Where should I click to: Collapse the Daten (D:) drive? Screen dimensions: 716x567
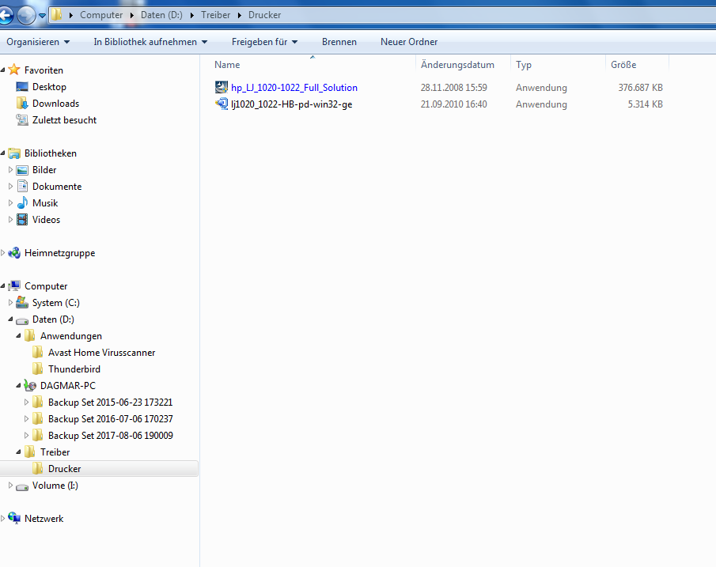[x=10, y=319]
